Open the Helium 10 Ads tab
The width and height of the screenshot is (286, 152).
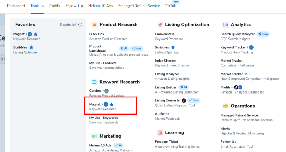pos(101,6)
